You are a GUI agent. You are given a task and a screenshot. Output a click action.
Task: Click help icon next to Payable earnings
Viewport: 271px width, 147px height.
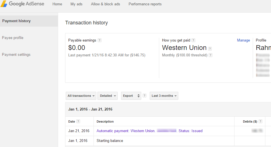99,40
